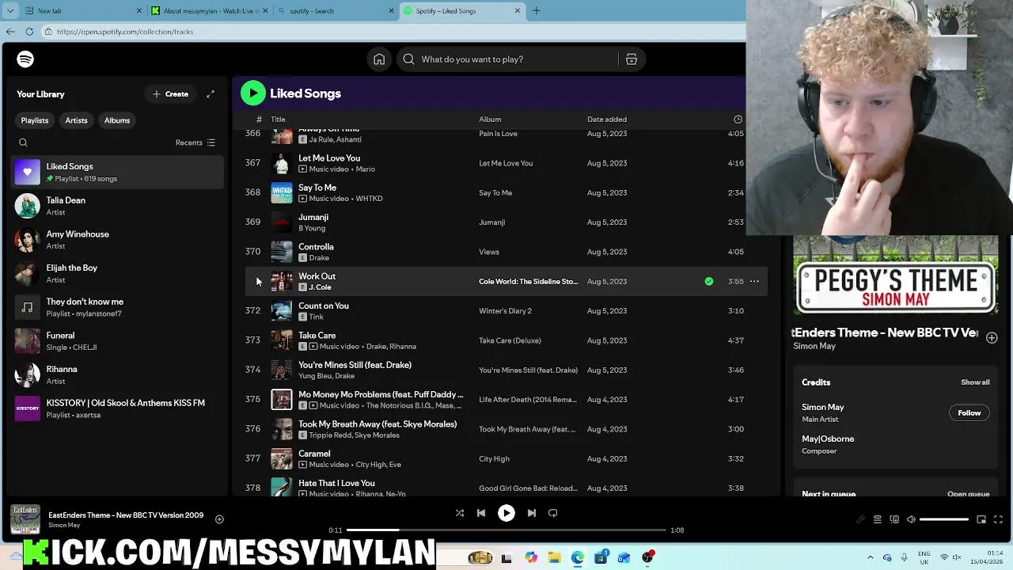Mute the Spotify volume speaker icon
Screen dimensions: 1013x570
(x=911, y=519)
